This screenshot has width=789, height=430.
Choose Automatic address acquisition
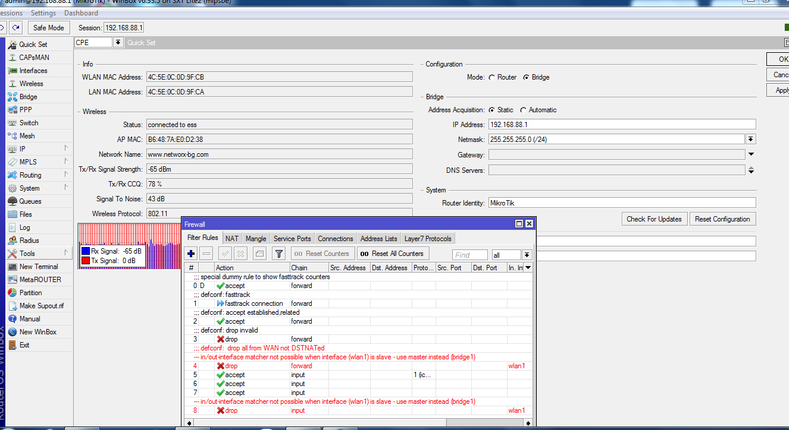523,110
